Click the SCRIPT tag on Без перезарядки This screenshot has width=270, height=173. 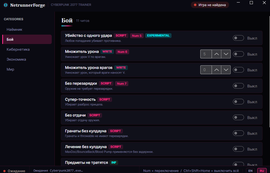coord(106,83)
